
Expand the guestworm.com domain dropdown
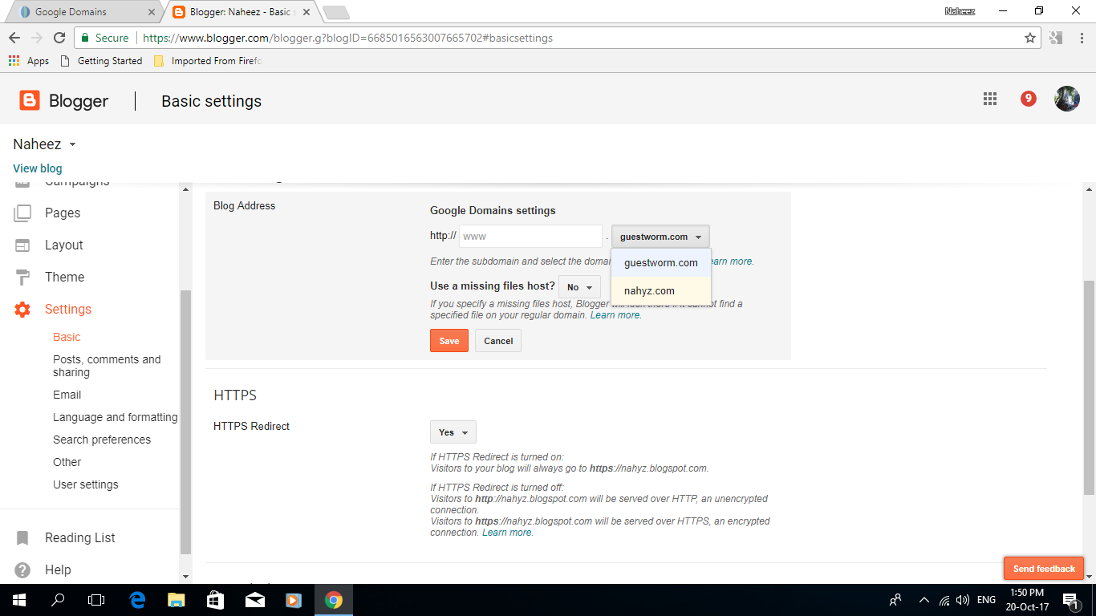(x=660, y=237)
